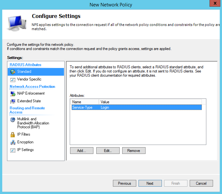Select the Service-Type Login attribute row
Screen dimensions: 222x194
(x=137, y=107)
